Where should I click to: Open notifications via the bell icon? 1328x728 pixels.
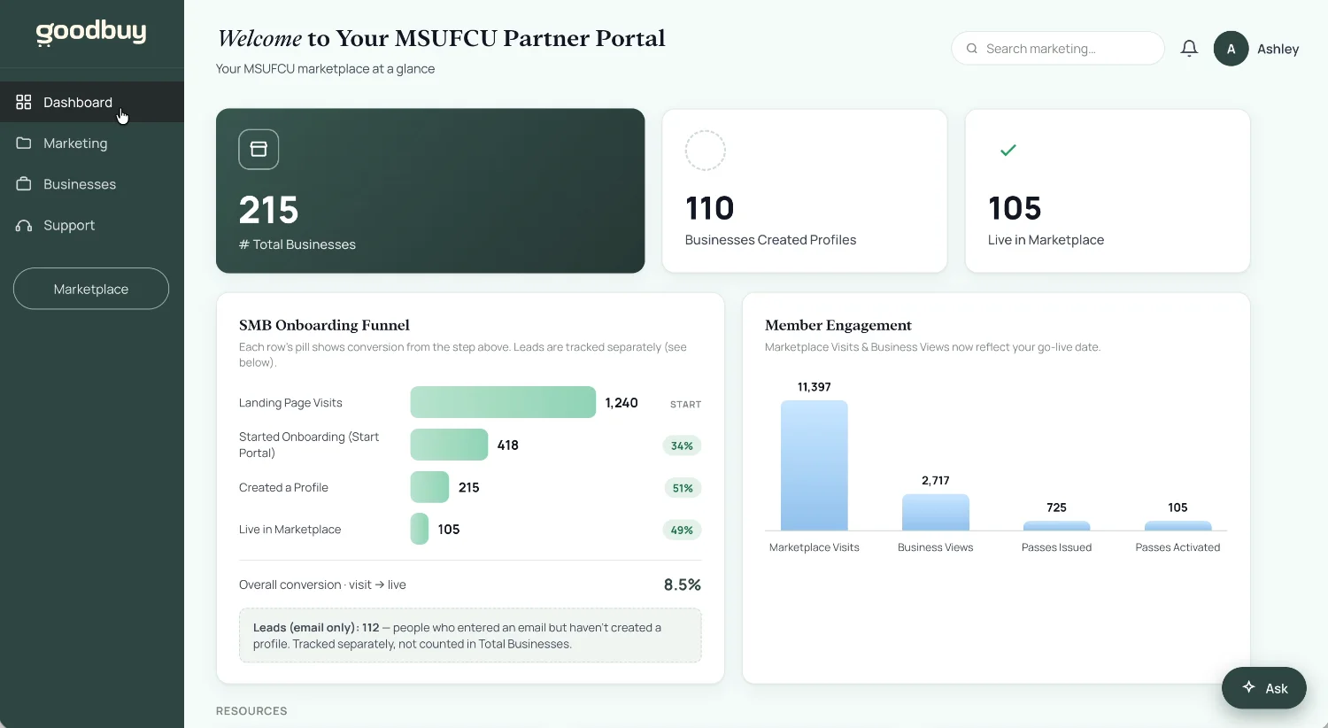click(1189, 48)
